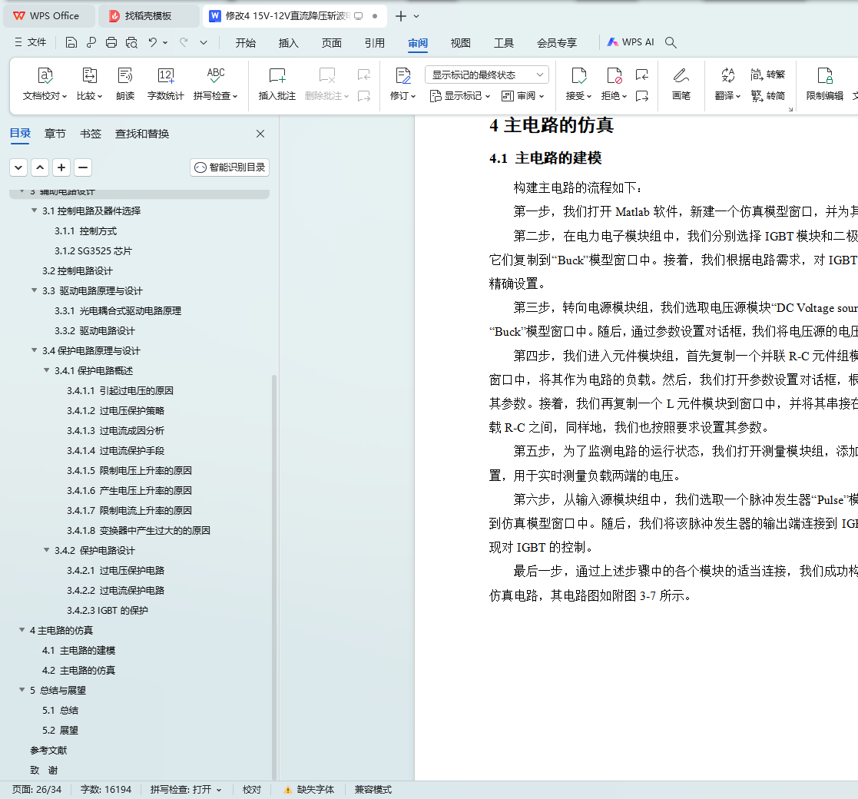The height and width of the screenshot is (799, 858).
Task: Click the print icon in quick toolbar
Action: tap(111, 43)
